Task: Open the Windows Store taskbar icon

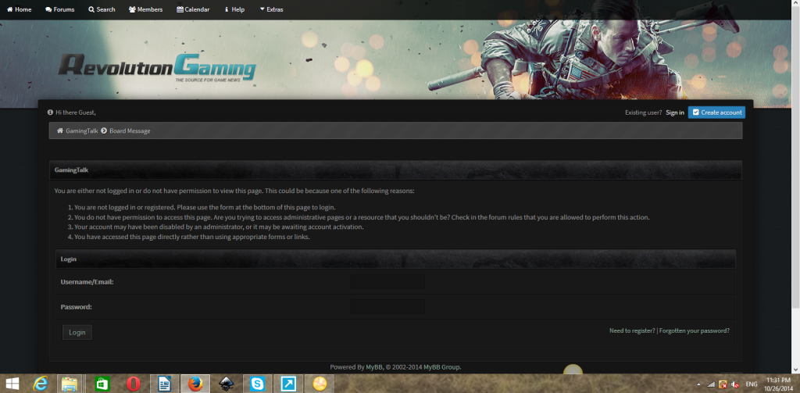Action: point(102,384)
